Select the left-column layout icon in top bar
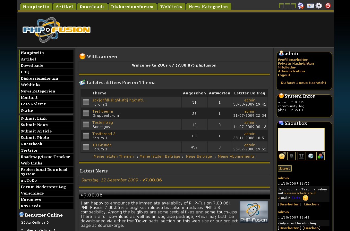This screenshot has height=231, width=350. 281,6
